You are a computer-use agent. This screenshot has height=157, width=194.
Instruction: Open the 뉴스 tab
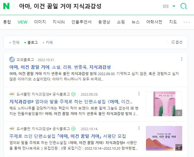[x=136, y=22]
